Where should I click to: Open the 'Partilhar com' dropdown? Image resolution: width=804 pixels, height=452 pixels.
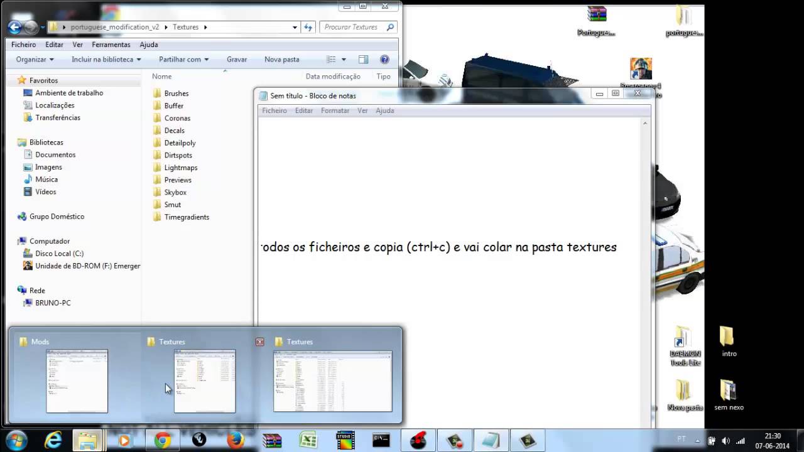(185, 60)
